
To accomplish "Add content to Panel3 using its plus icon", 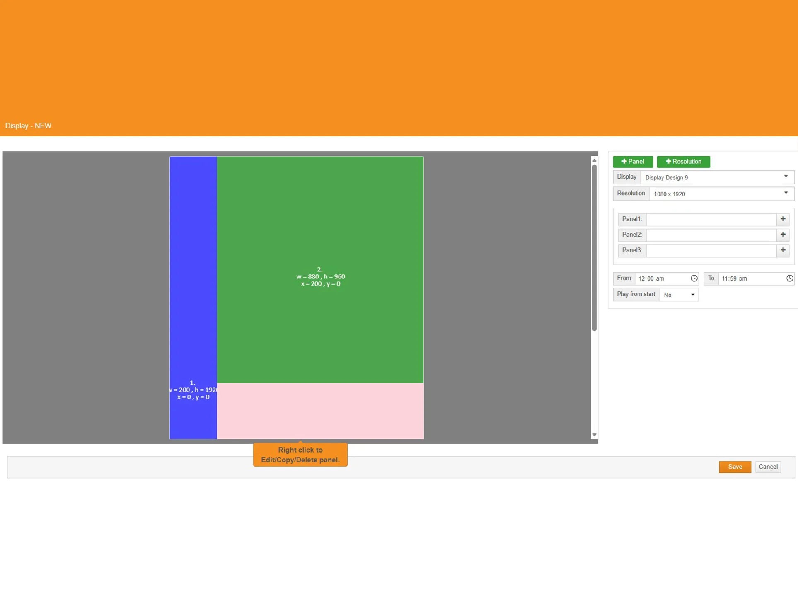I will coord(783,250).
